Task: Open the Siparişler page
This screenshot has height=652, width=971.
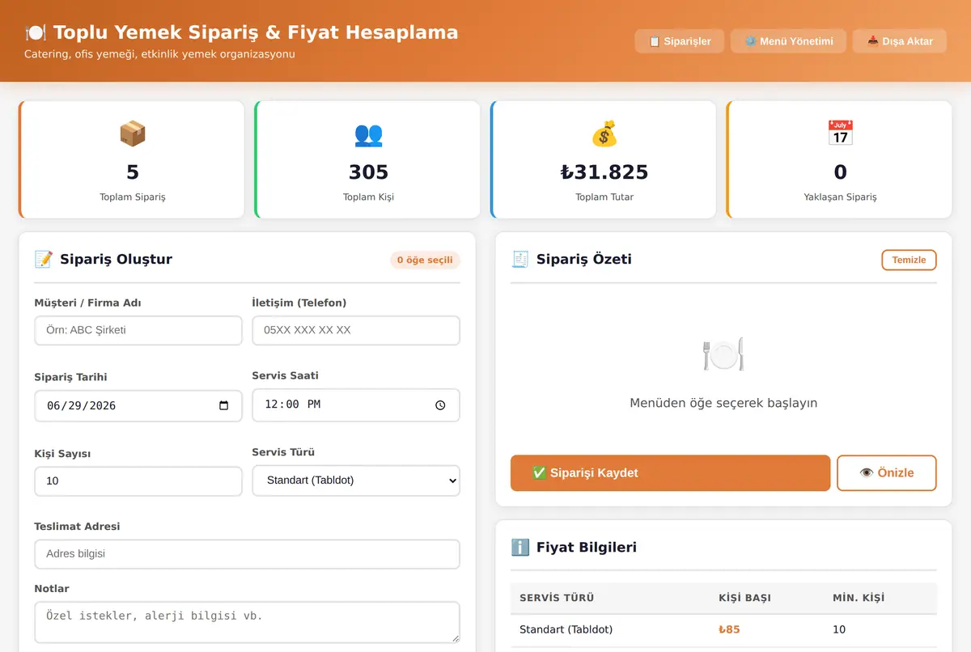Action: pyautogui.click(x=680, y=41)
